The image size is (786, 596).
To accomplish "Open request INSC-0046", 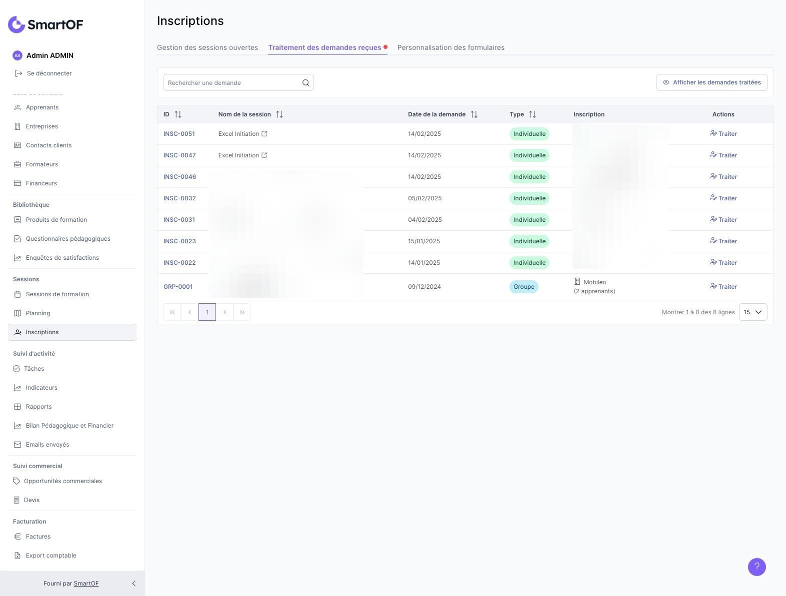I will pyautogui.click(x=179, y=177).
